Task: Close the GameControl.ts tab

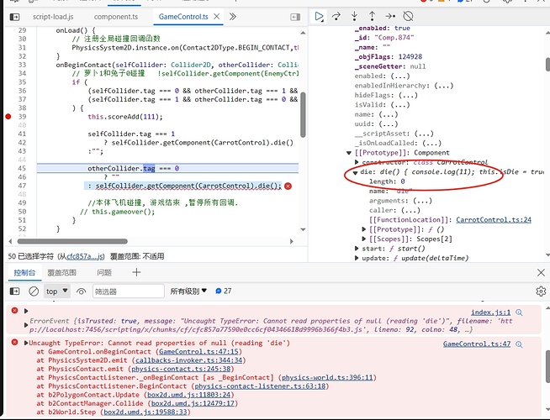Action: pyautogui.click(x=217, y=17)
